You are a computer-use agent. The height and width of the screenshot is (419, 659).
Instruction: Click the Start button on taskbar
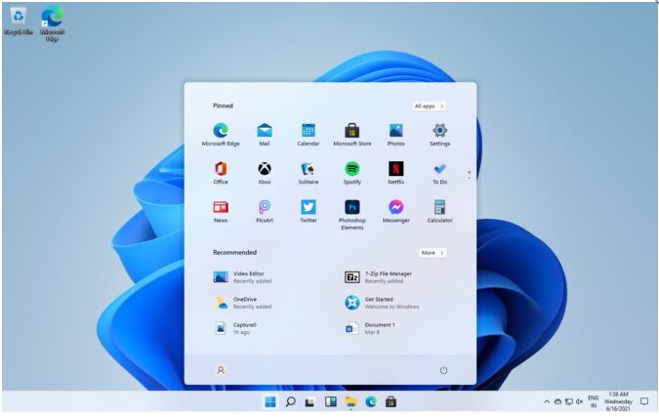coord(270,401)
